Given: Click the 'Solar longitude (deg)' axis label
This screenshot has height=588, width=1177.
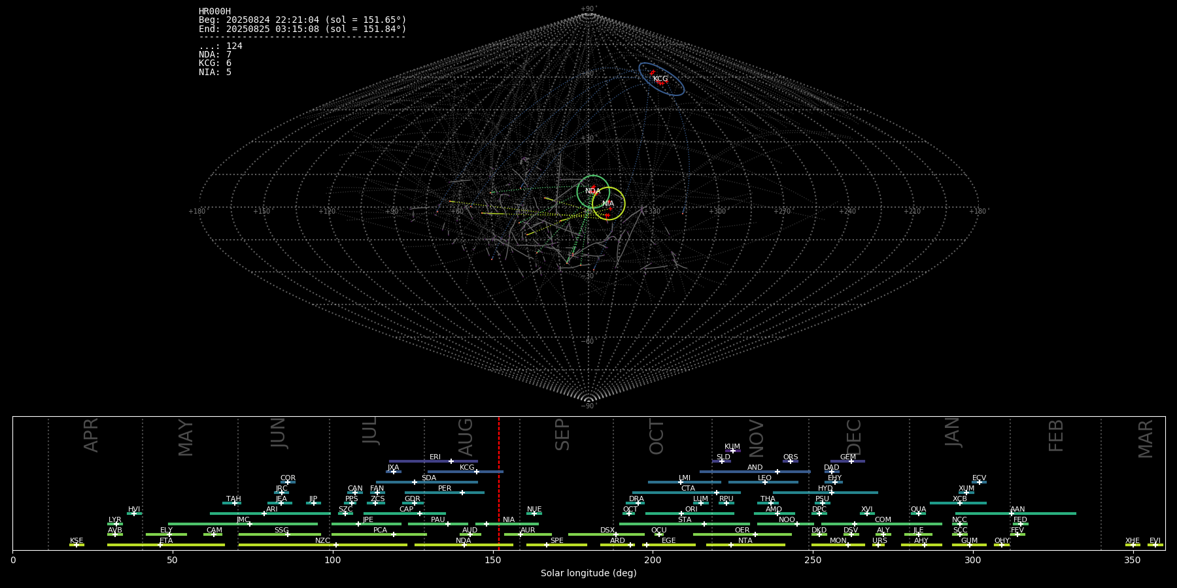Looking at the screenshot, I should (x=588, y=573).
